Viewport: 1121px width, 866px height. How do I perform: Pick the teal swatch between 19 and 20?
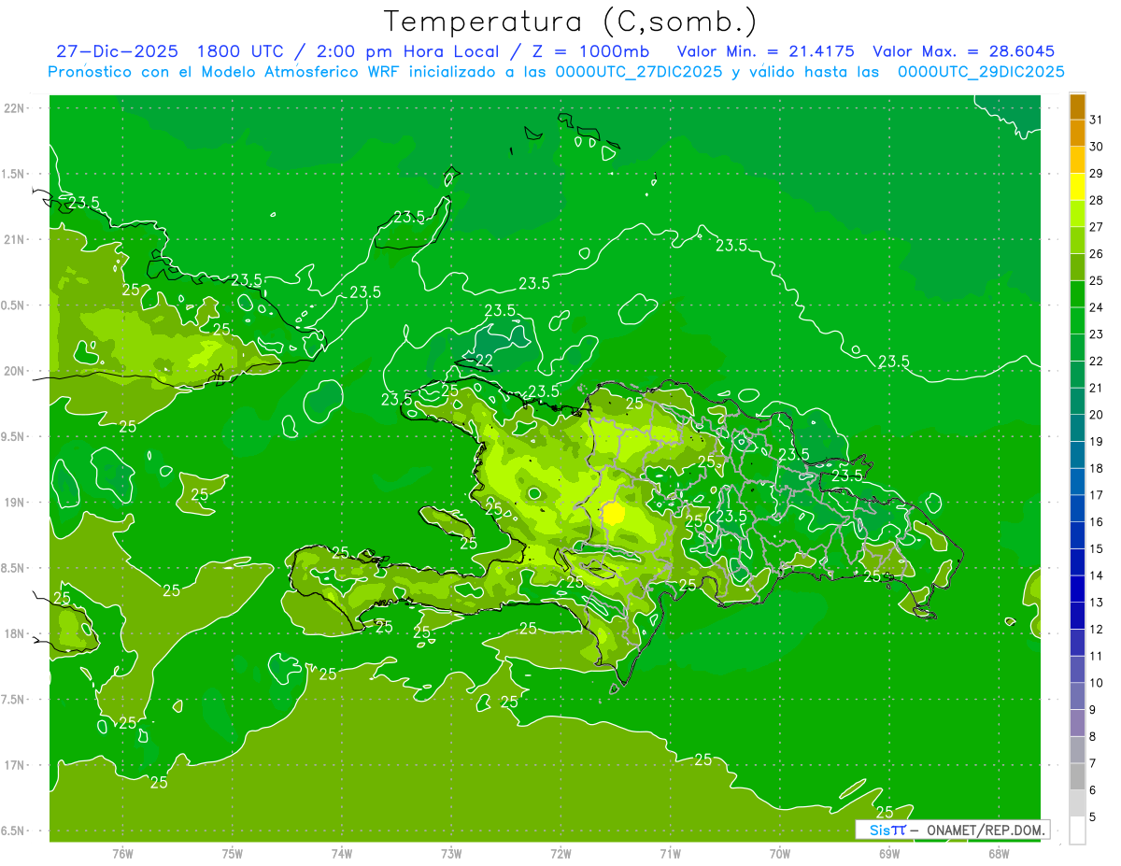tap(1077, 428)
